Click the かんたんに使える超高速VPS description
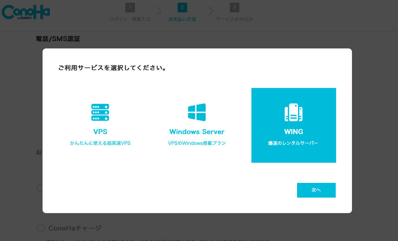This screenshot has height=241, width=398. coord(100,143)
